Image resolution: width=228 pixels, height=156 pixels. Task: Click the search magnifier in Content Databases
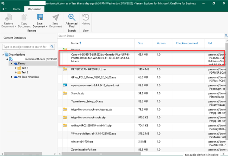pos(52,47)
